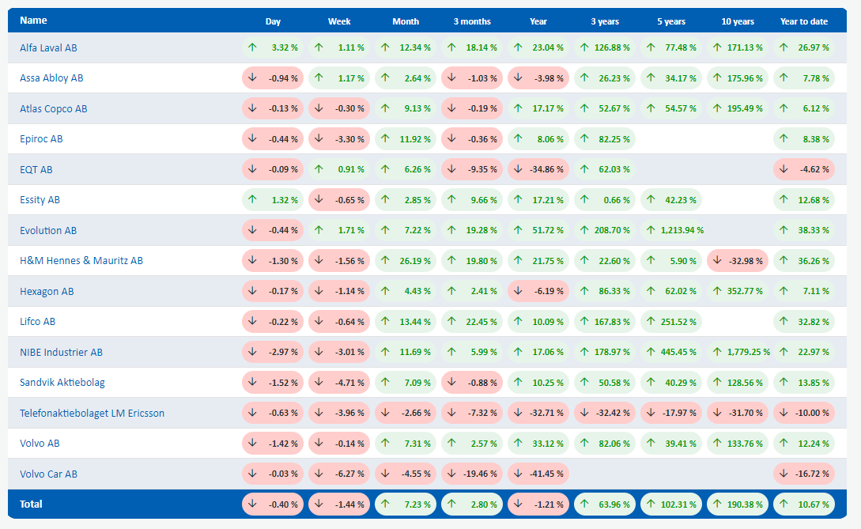Open the Hexagon AB link
This screenshot has width=861, height=529.
tap(47, 292)
